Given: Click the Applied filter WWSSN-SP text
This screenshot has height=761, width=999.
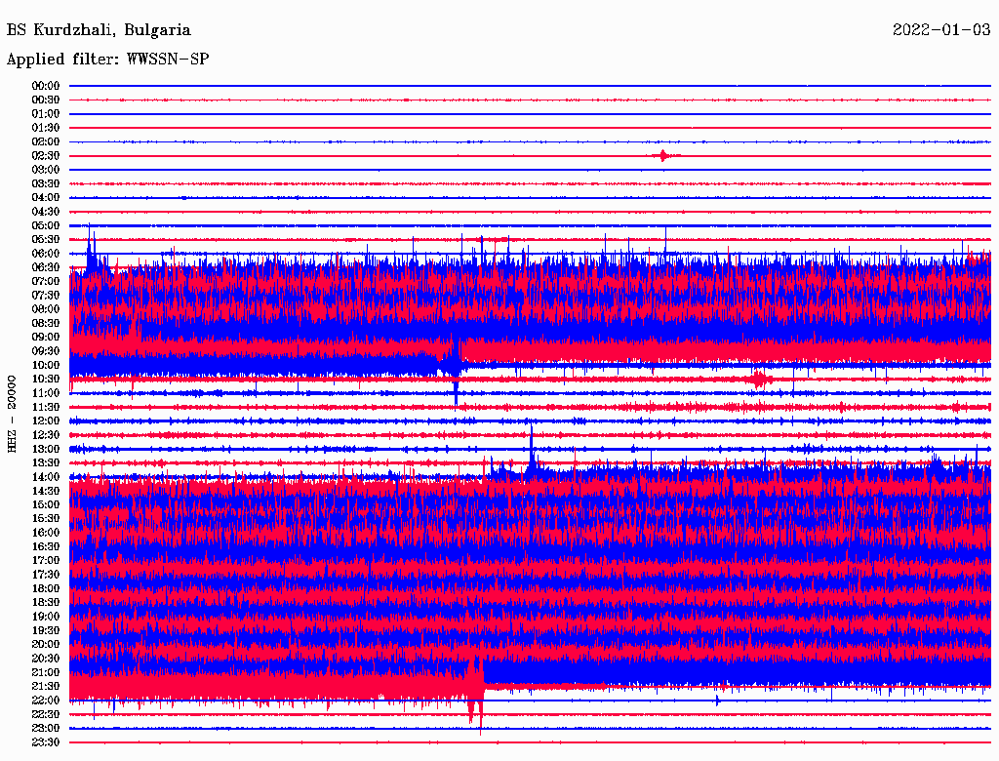Looking at the screenshot, I should coord(107,60).
